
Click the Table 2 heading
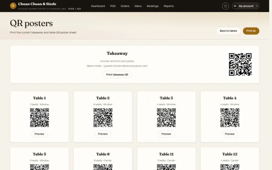[103, 98]
